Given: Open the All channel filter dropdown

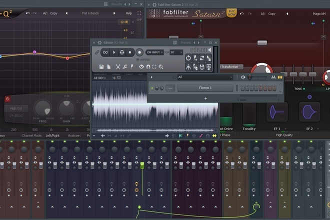Looking at the screenshot, I should click(x=205, y=77).
